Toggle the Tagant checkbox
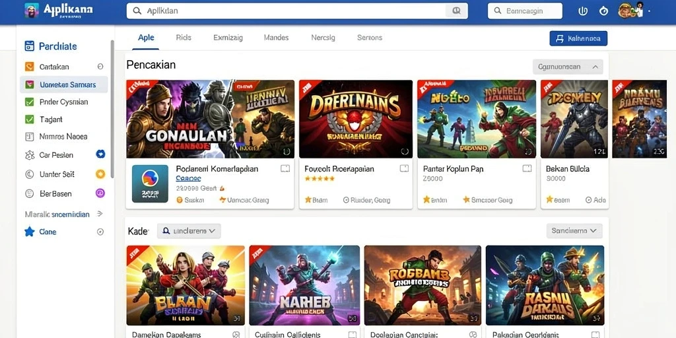Image resolution: width=676 pixels, height=338 pixels. (29, 119)
